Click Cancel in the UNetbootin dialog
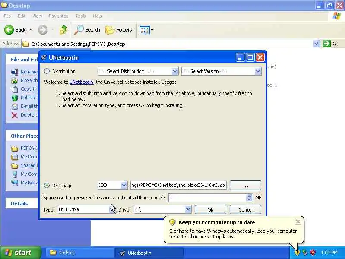345x259 pixels. 245,210
